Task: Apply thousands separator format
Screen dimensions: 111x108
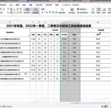Action: [x=50, y=12]
